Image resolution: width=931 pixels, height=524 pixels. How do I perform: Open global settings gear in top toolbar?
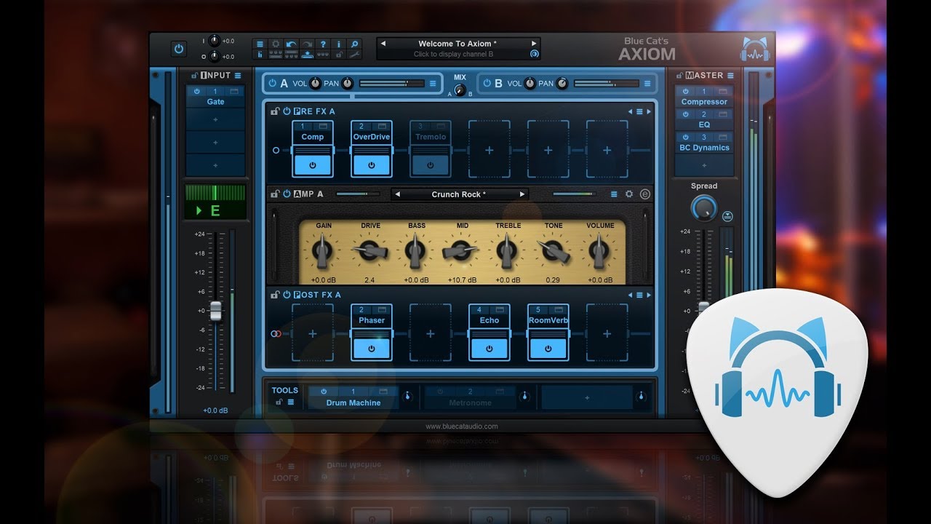[276, 44]
